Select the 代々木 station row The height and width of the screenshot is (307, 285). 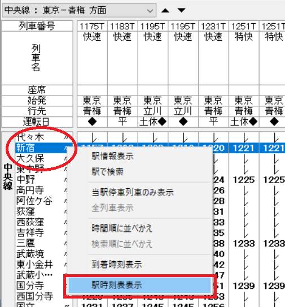pos(44,137)
